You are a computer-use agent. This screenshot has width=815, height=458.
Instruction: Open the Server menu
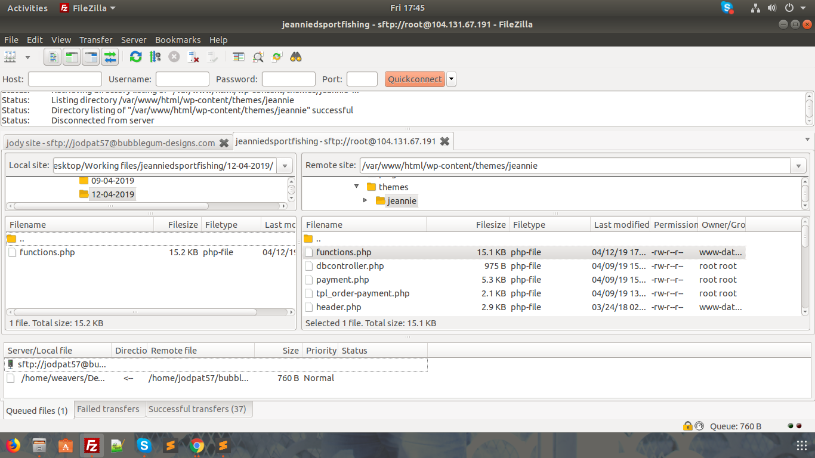134,40
